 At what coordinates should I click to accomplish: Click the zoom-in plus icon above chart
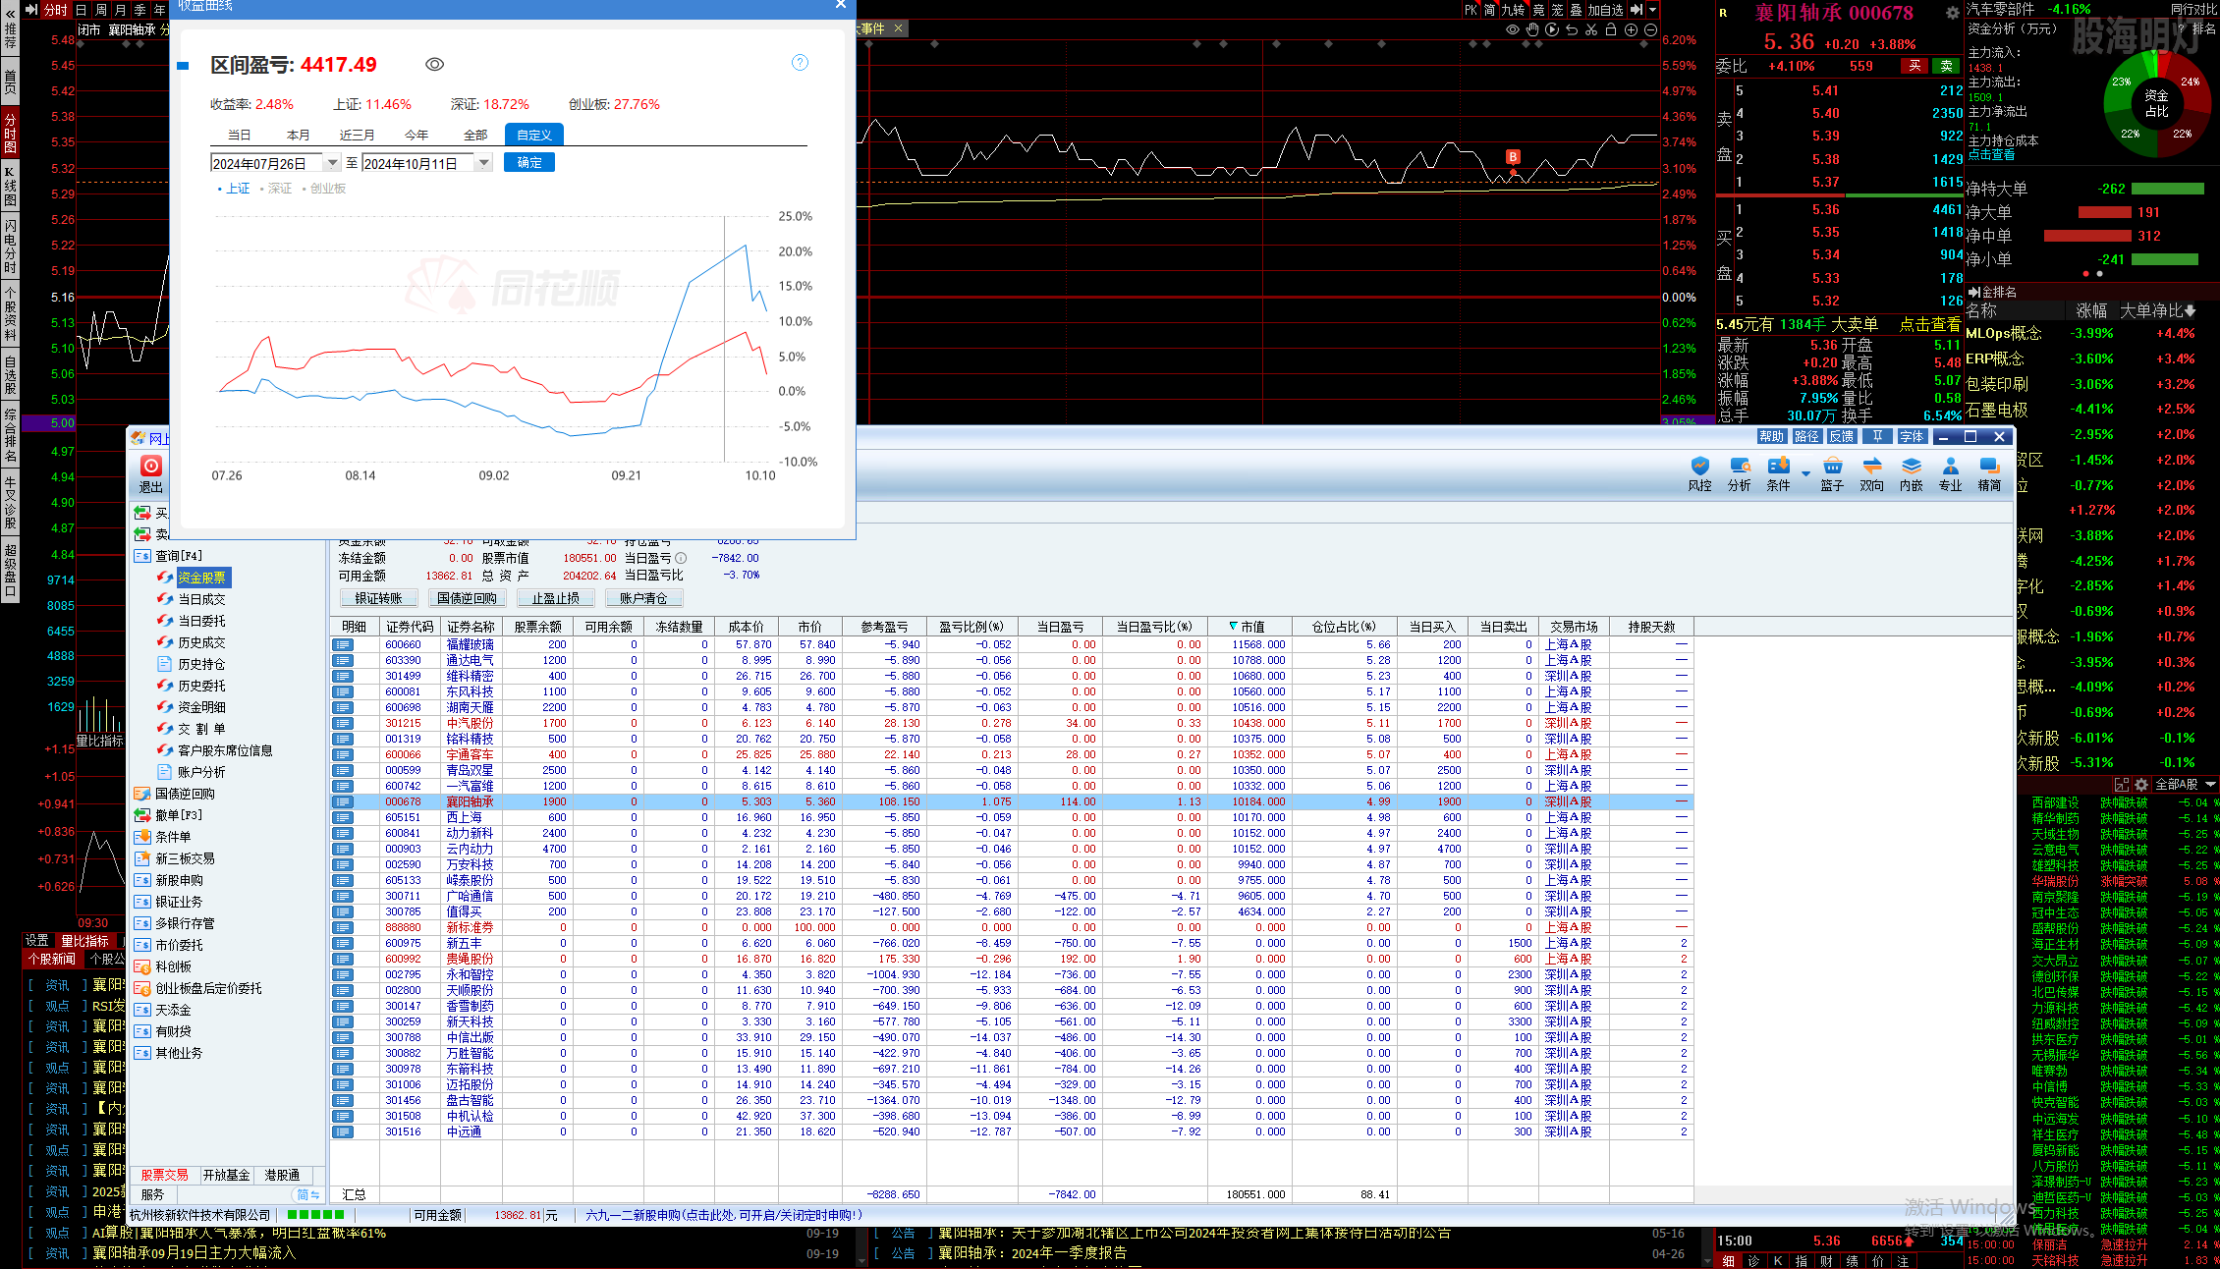[x=1631, y=29]
